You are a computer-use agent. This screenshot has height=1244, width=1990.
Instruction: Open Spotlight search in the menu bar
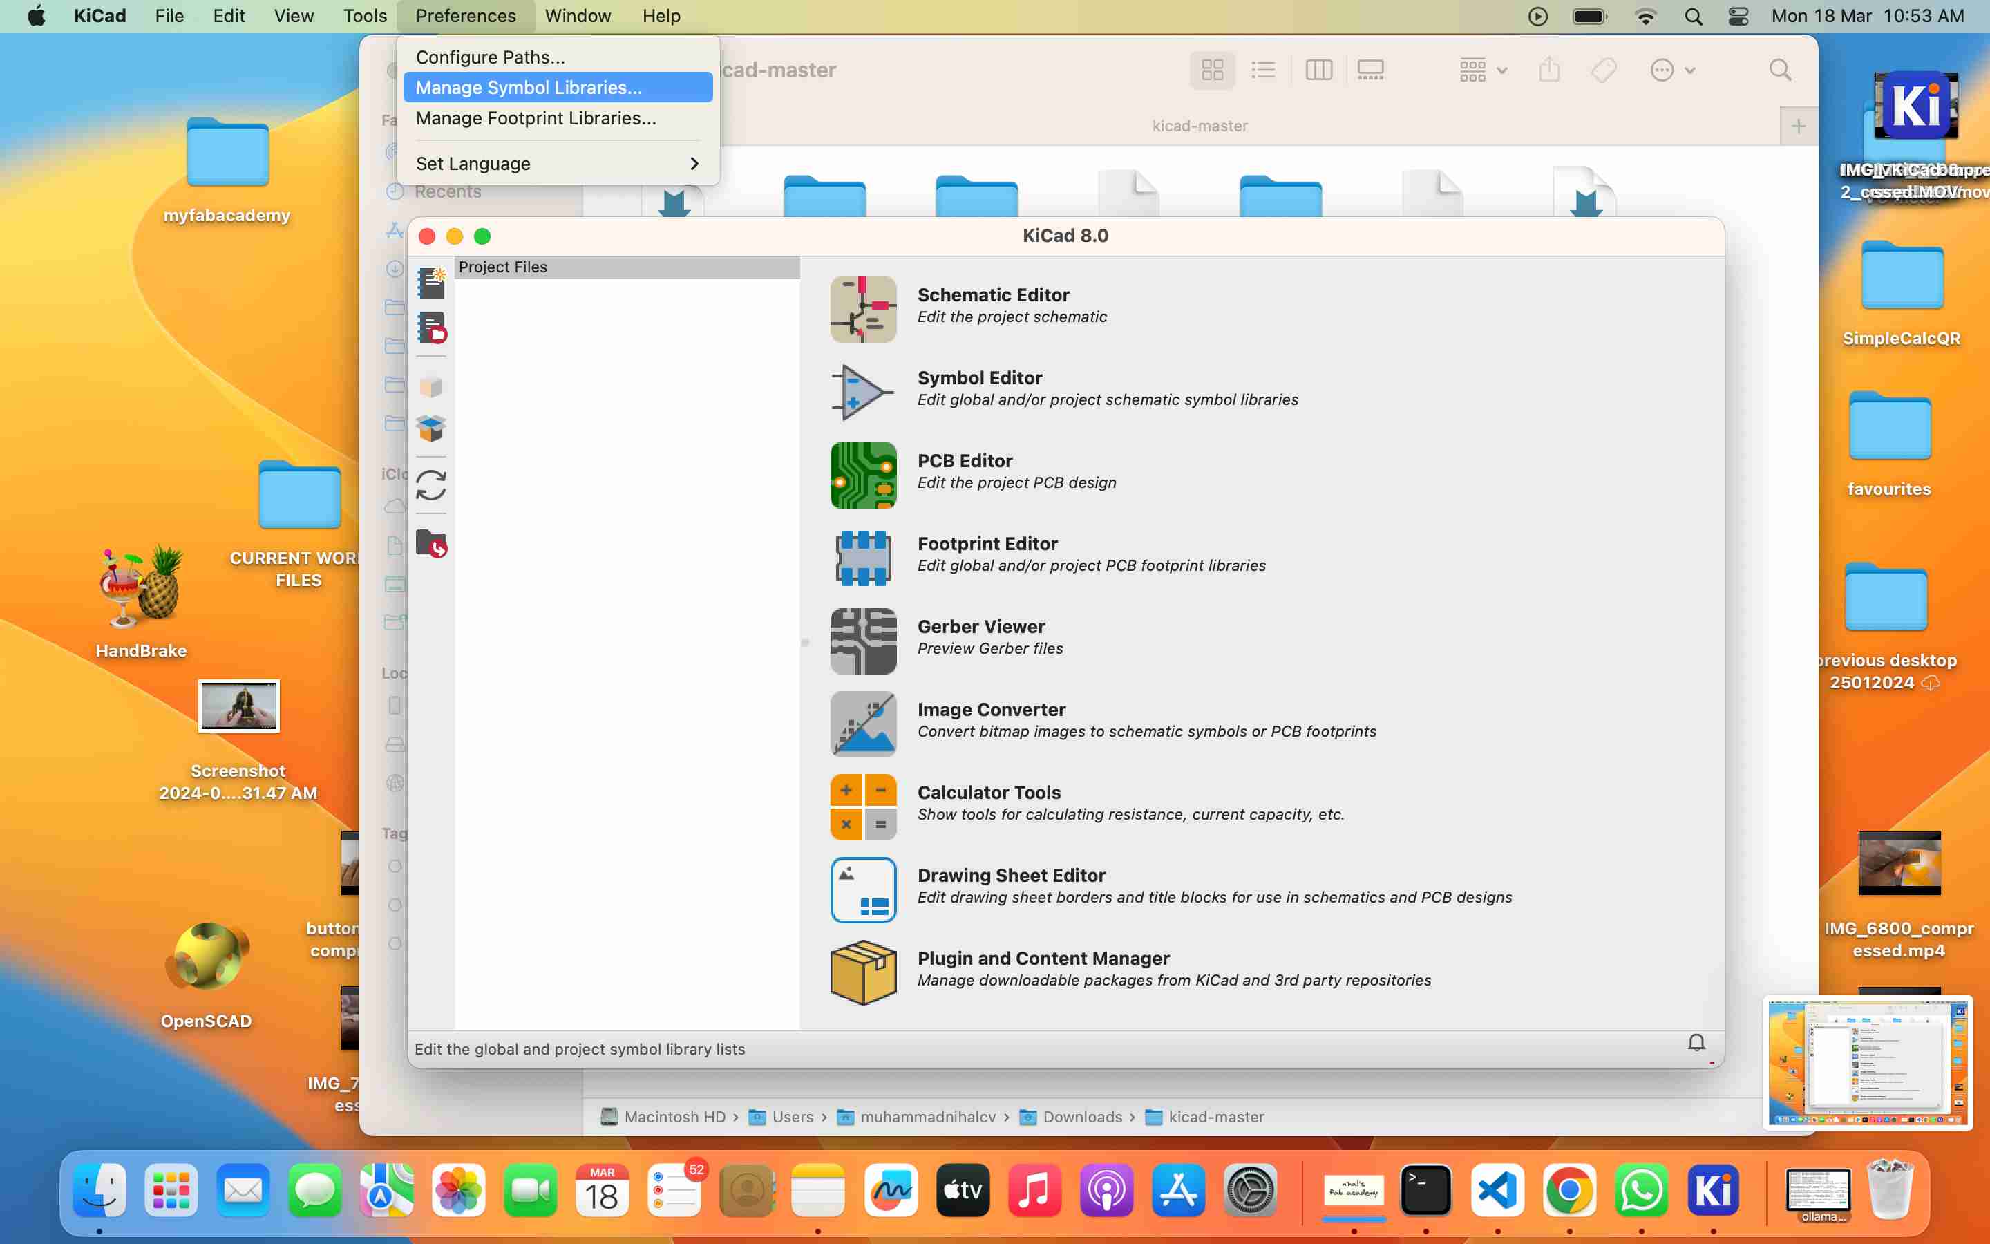(x=1693, y=16)
